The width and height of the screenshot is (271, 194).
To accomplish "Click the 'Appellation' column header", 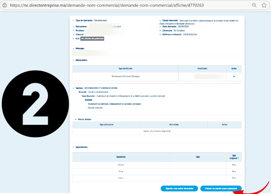I will click(121, 157).
